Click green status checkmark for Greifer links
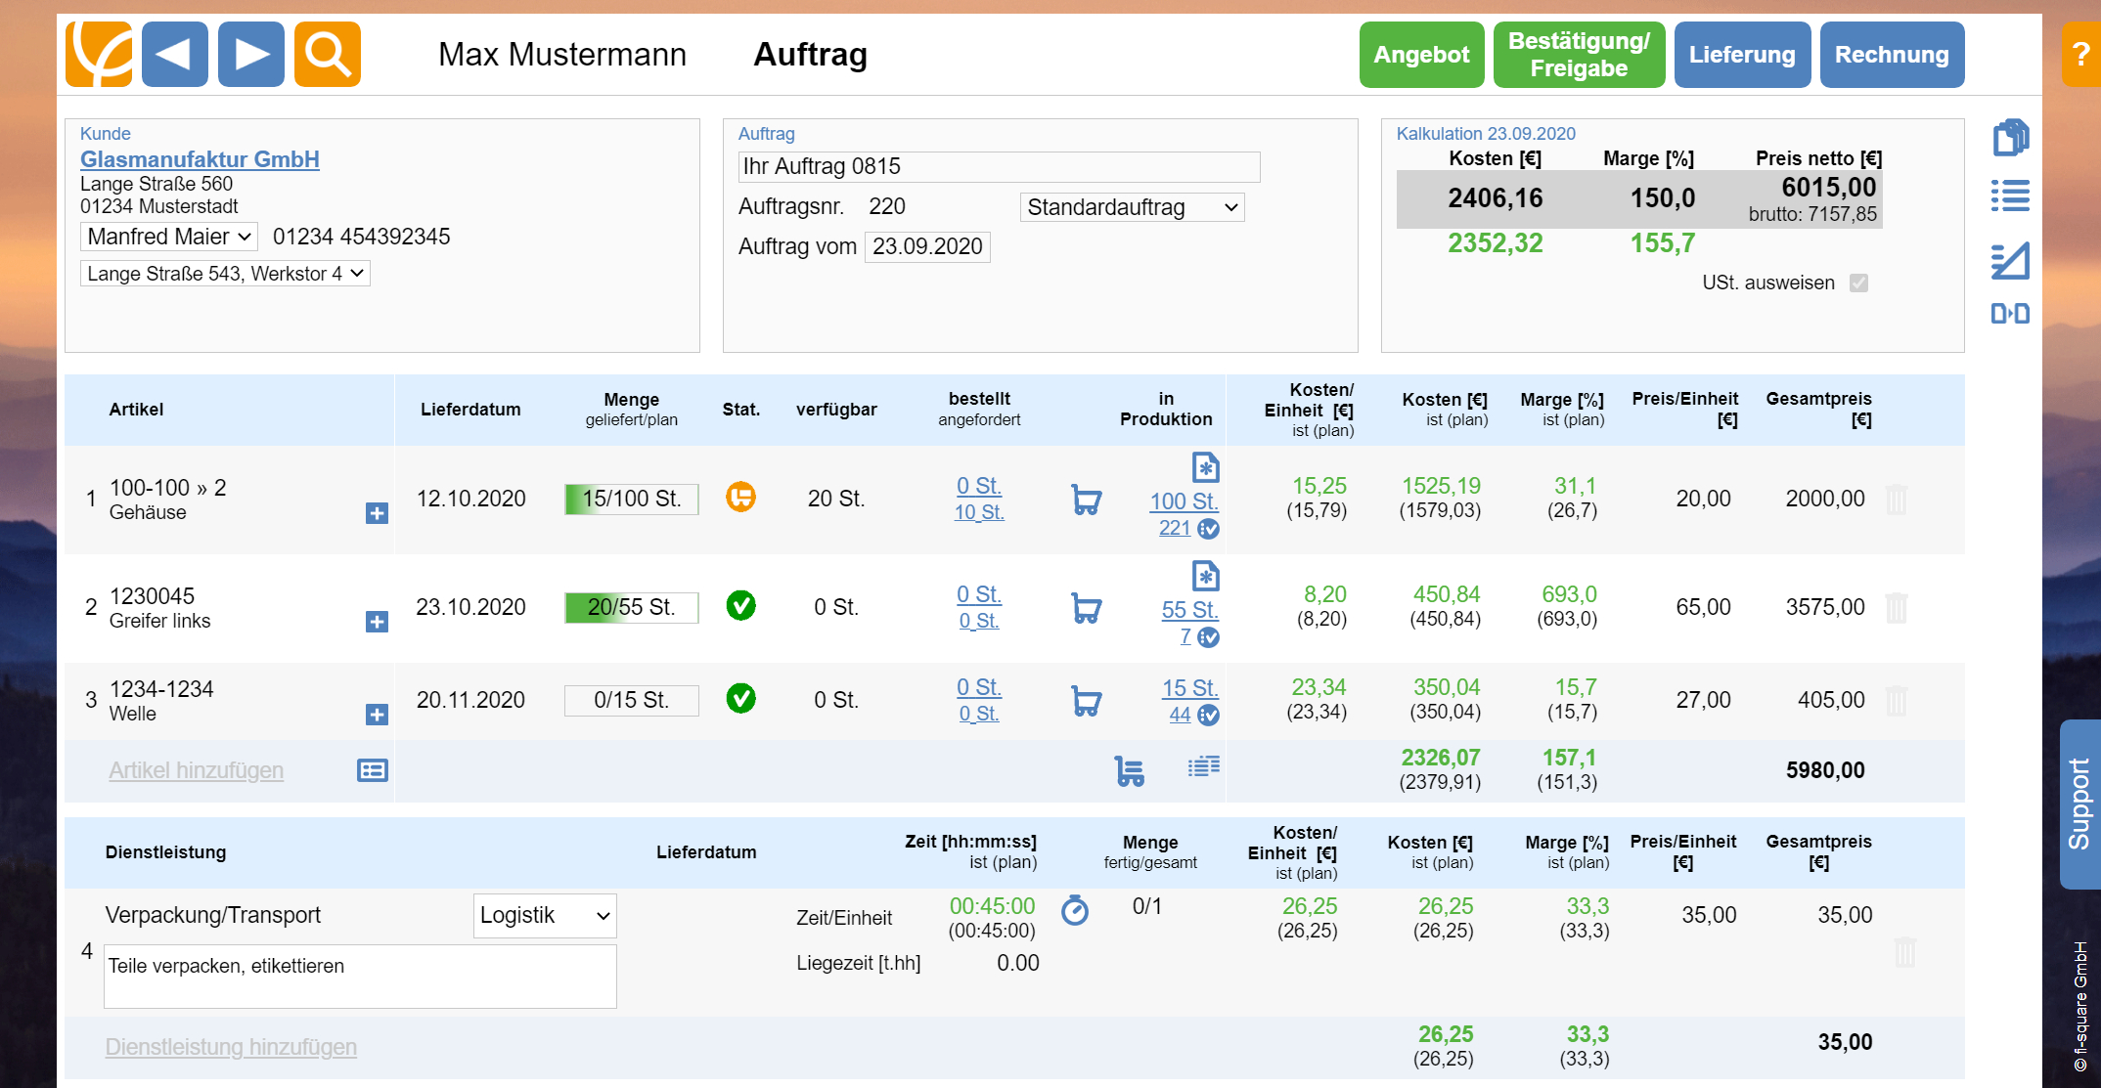This screenshot has width=2101, height=1088. point(740,606)
